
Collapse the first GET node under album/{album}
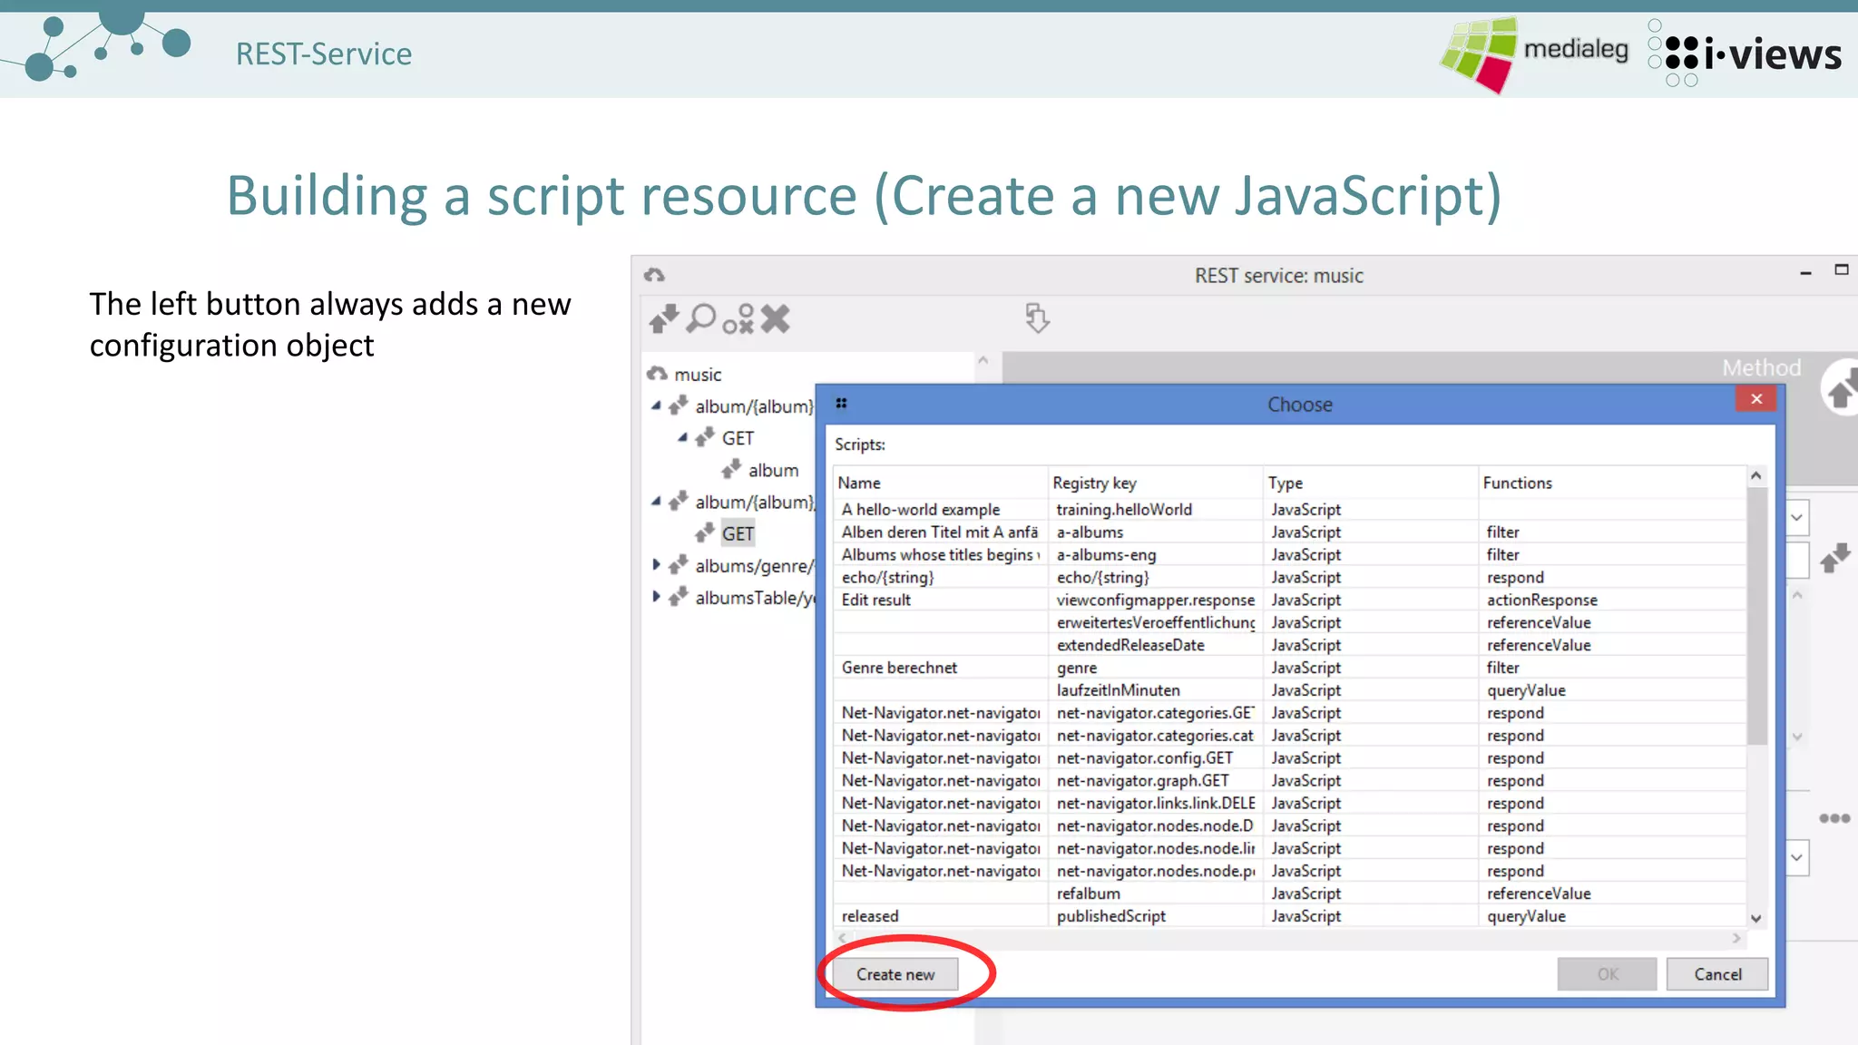click(682, 437)
